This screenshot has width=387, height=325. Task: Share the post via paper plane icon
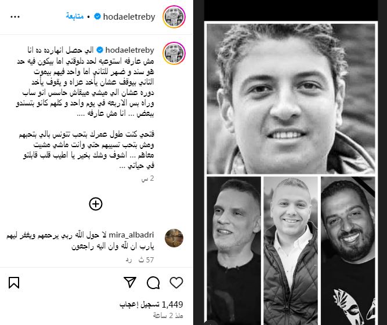pos(130,282)
